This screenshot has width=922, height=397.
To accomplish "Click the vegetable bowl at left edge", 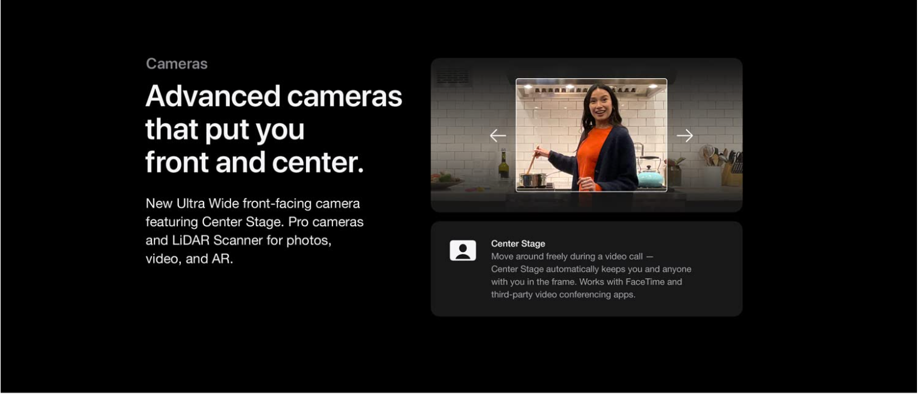I will click(445, 180).
